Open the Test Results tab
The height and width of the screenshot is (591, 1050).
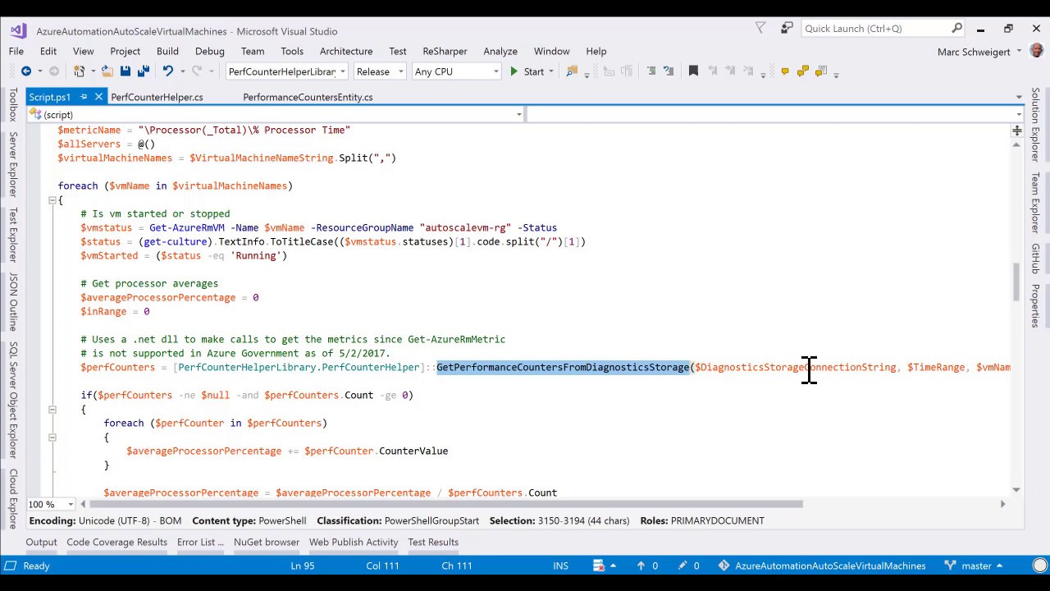click(x=433, y=542)
